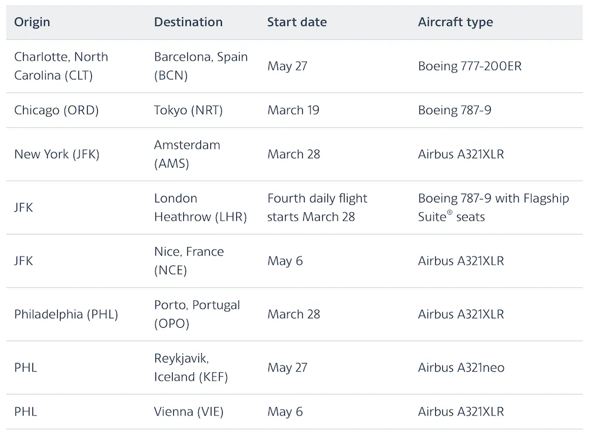Click Boeing 787-9 with Flagship Suite seats
589x436 pixels.
(493, 208)
